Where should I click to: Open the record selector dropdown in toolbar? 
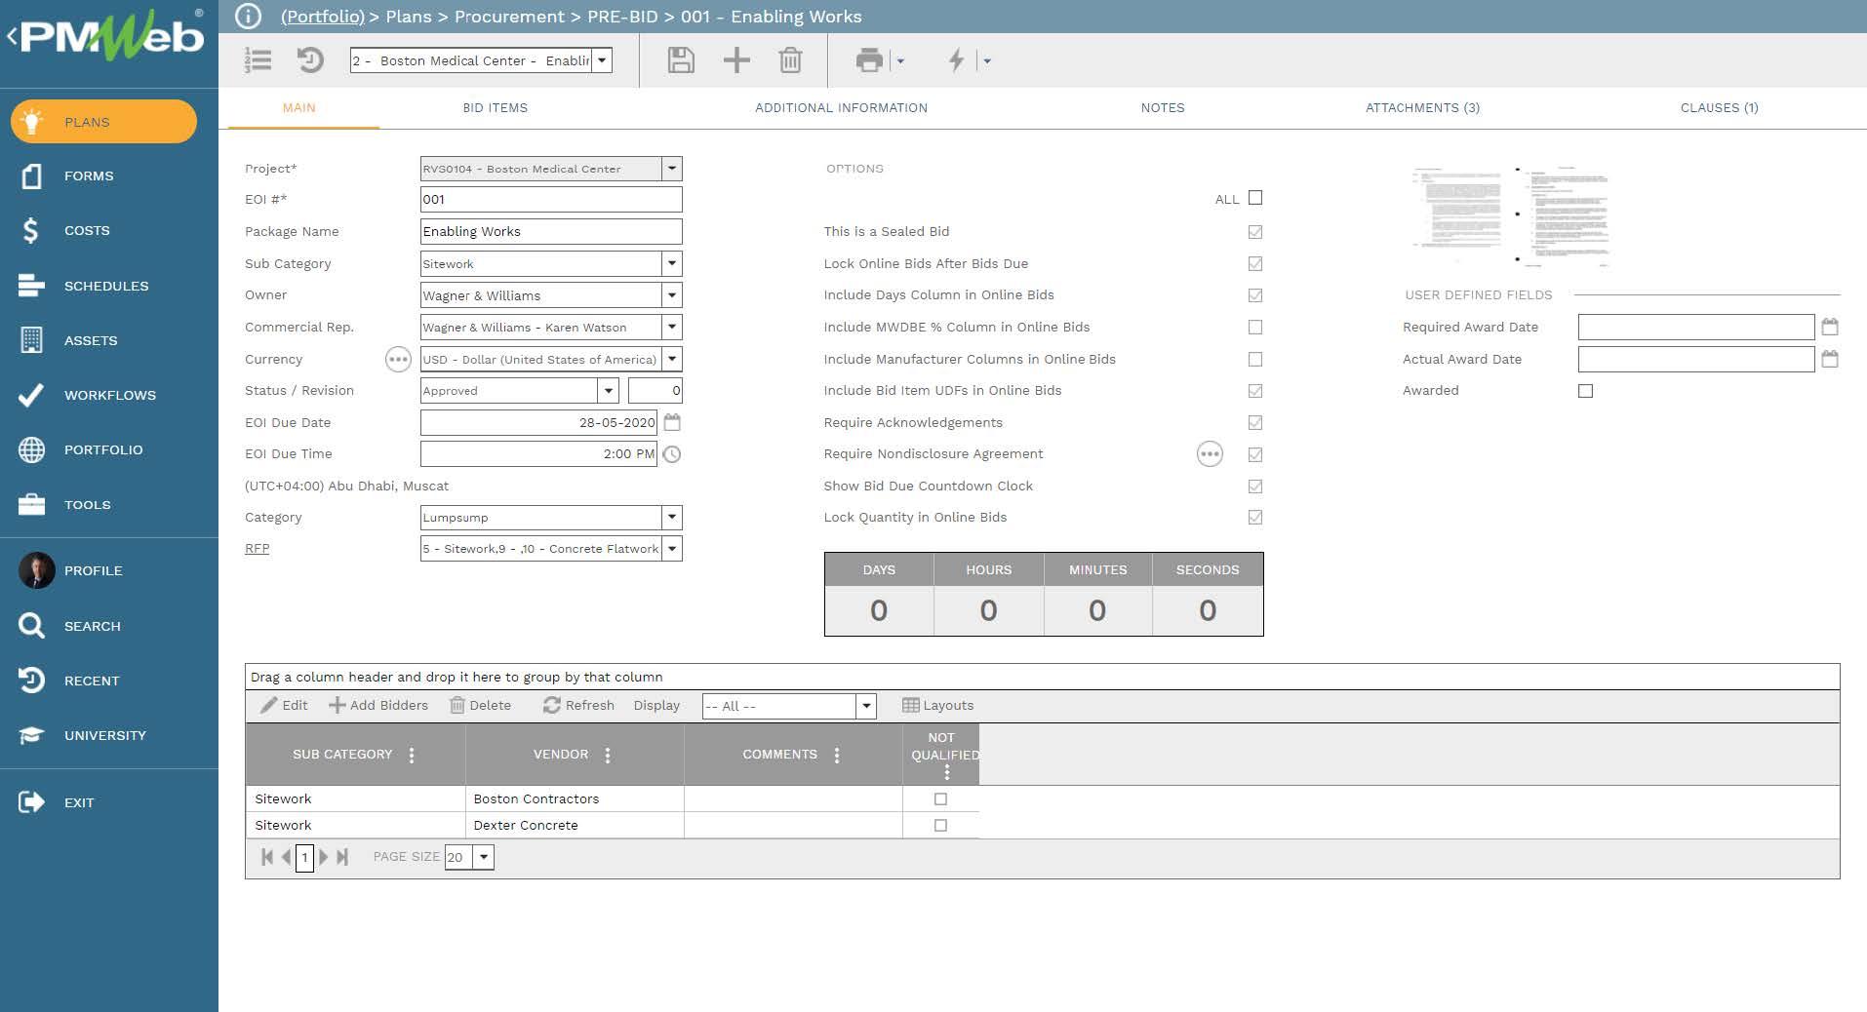[602, 60]
